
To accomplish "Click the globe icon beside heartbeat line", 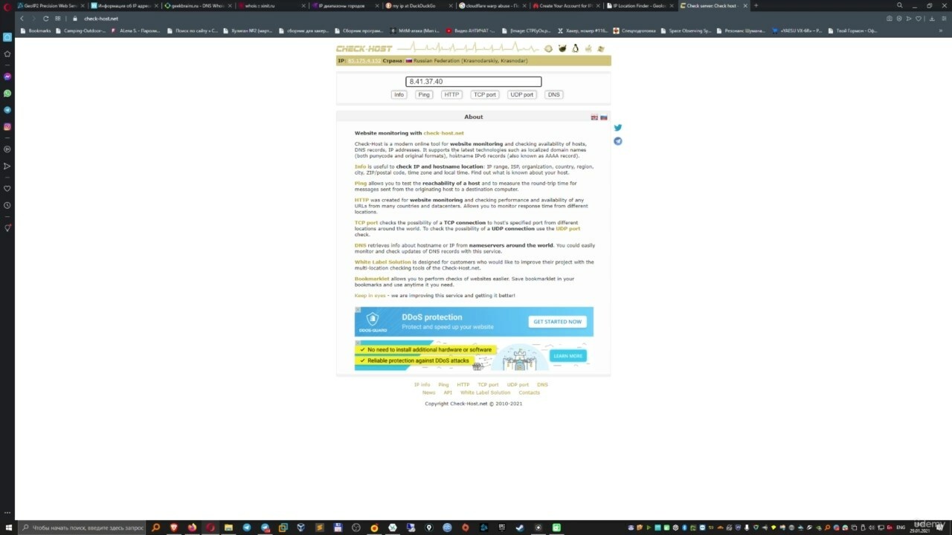I will pyautogui.click(x=548, y=48).
